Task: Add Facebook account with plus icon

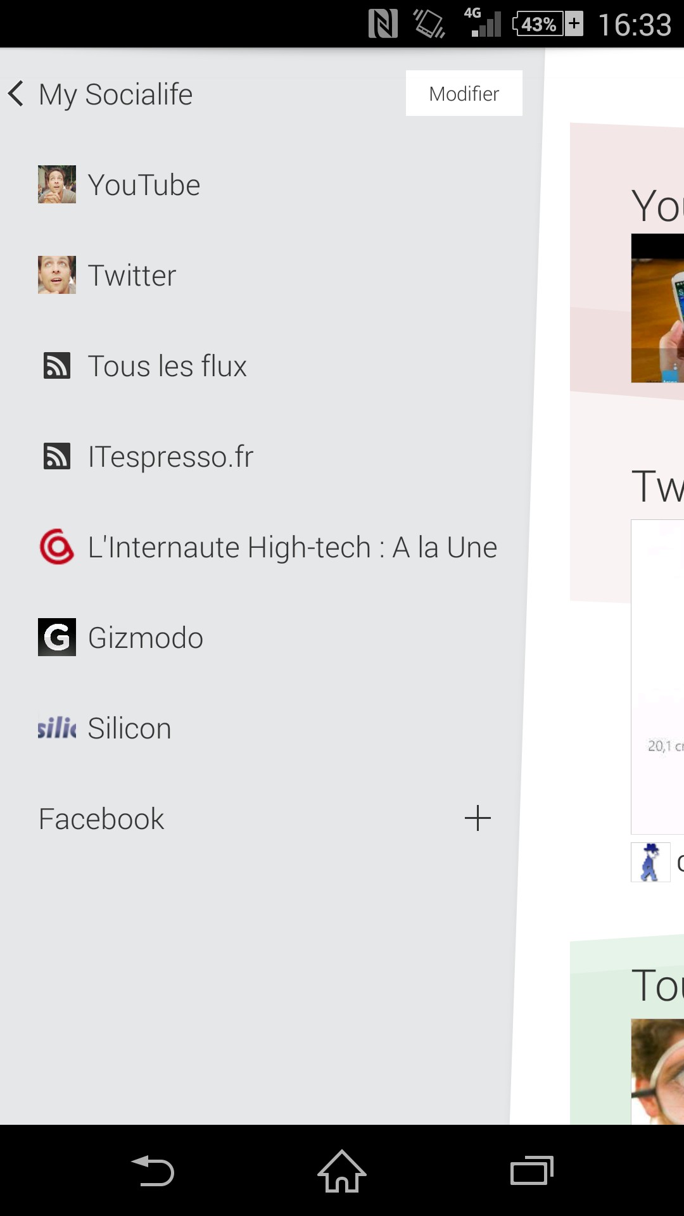Action: [478, 818]
